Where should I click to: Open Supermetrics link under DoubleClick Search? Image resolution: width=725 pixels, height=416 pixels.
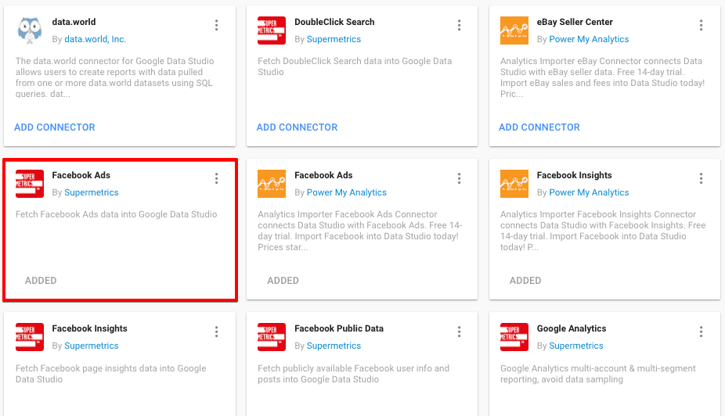point(334,39)
